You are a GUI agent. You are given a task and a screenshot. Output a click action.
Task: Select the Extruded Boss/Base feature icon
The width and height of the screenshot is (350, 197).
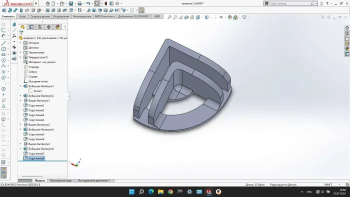pyautogui.click(x=4, y=10)
